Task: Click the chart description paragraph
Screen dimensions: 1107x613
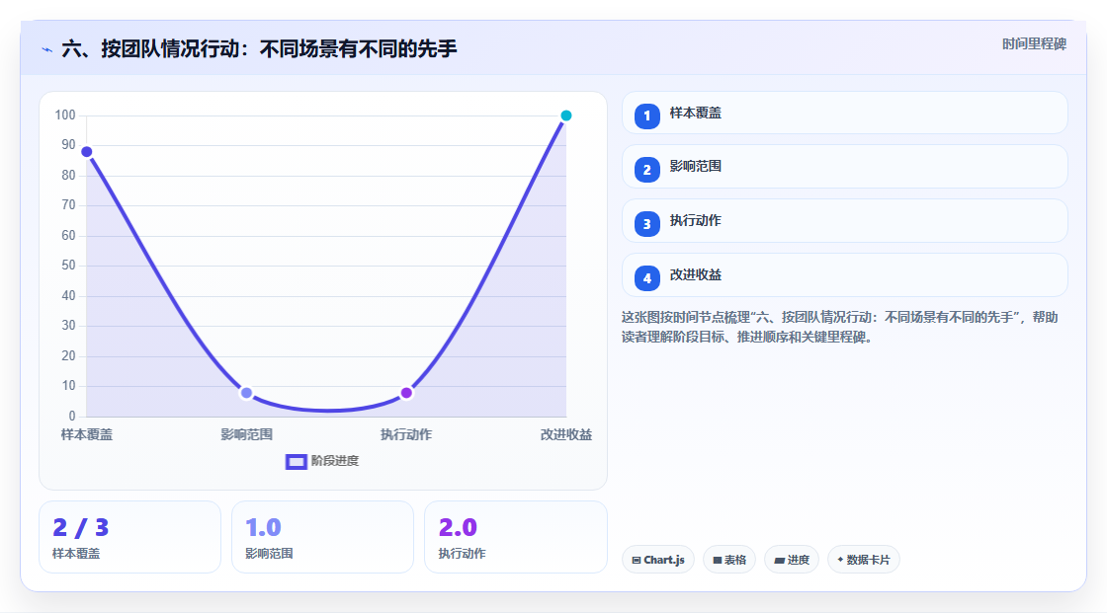Action: click(x=839, y=328)
